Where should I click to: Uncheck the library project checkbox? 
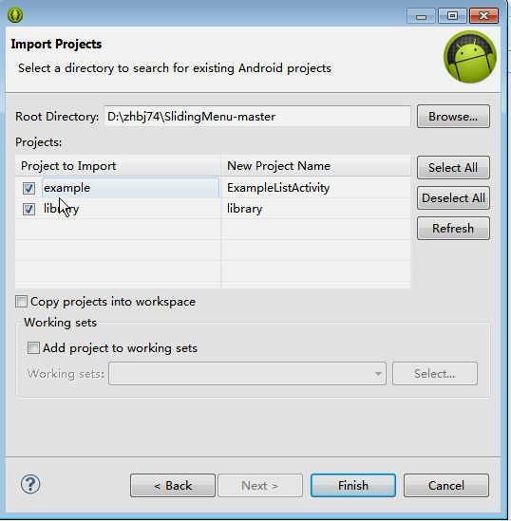coord(28,209)
